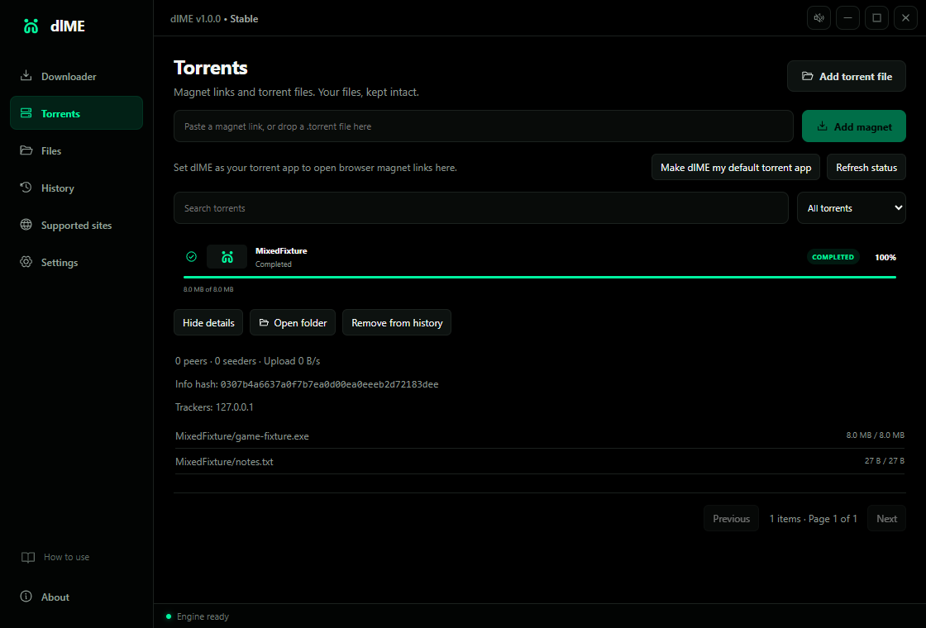Click the dIME logo icon in sidebar

click(x=31, y=26)
